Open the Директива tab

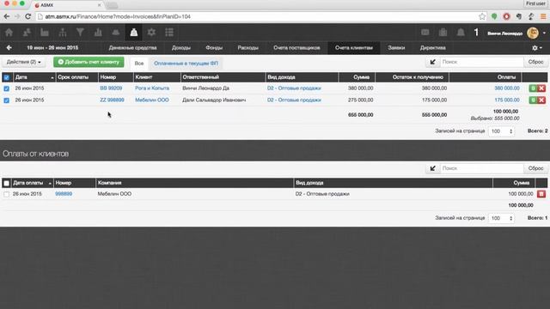point(433,48)
